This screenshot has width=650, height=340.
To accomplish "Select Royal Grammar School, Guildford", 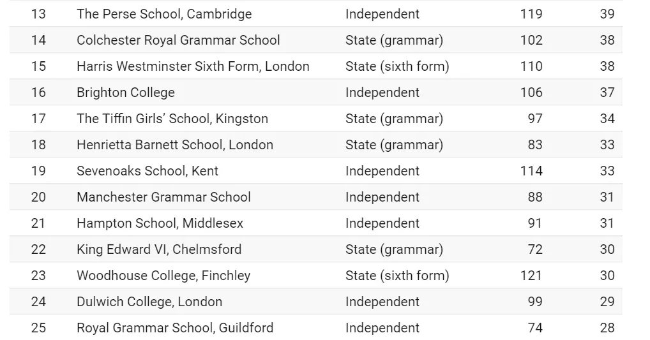I will pos(175,328).
